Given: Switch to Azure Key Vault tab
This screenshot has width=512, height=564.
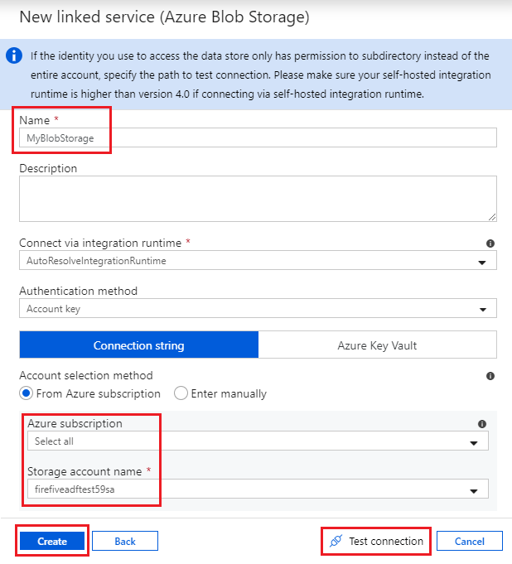Looking at the screenshot, I should coord(377,345).
